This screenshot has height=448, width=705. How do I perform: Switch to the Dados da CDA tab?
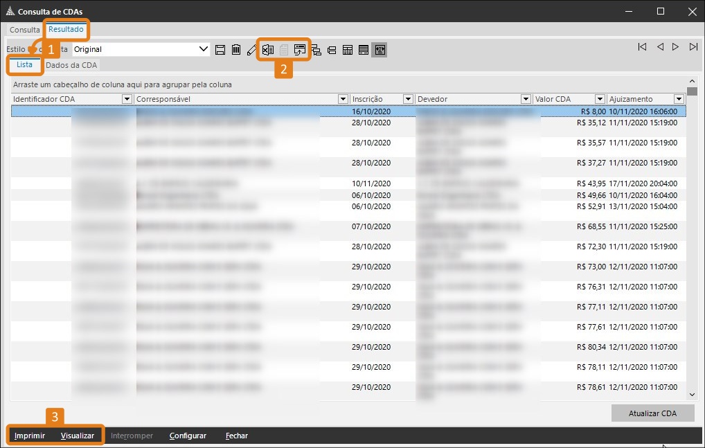(x=71, y=64)
